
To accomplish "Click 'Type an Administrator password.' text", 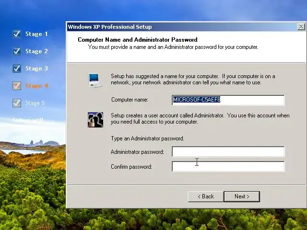I will (147, 138).
